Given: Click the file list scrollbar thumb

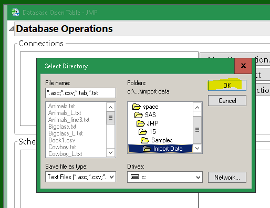Looking at the screenshot, I should 110,118.
